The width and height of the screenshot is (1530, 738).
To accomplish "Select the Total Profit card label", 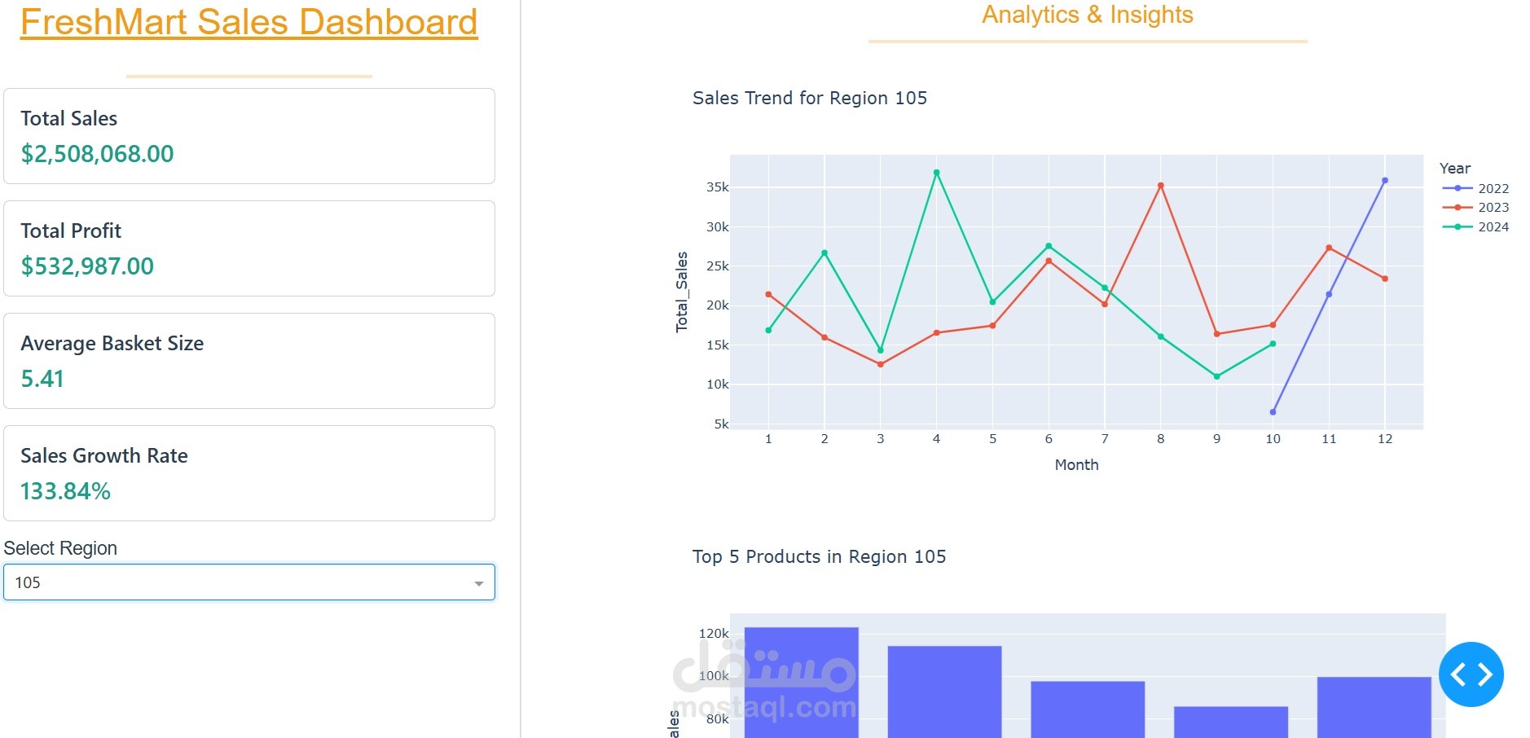I will pos(71,231).
